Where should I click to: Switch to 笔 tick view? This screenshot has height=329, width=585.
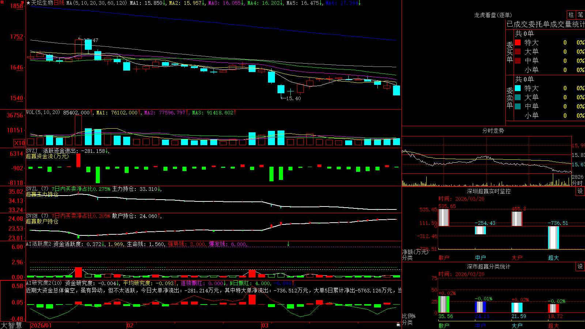coord(581,15)
